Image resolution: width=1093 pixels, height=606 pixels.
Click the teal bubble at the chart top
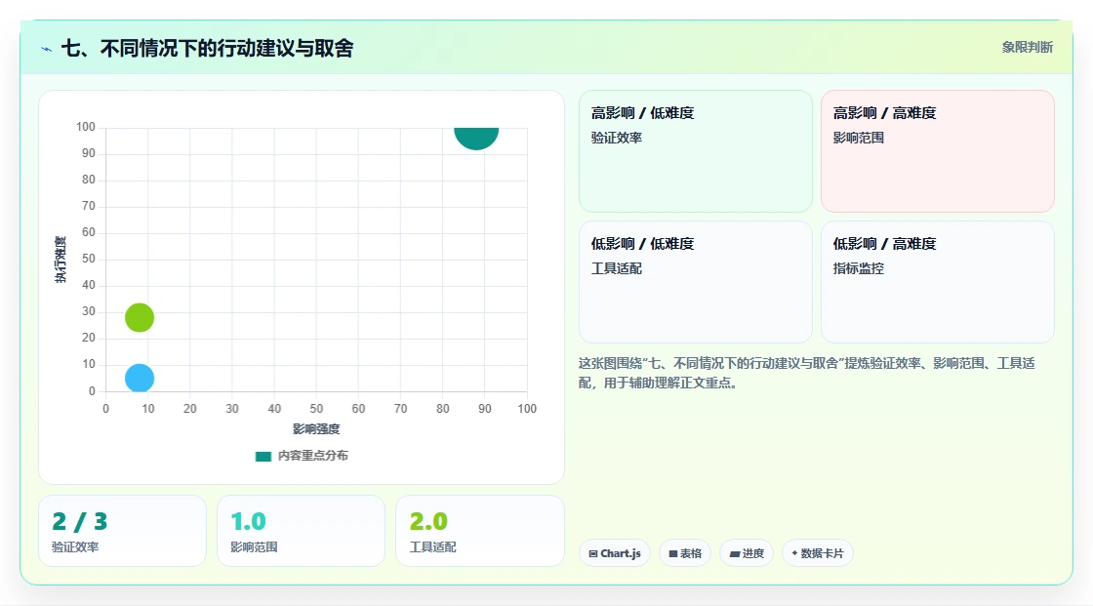(477, 138)
